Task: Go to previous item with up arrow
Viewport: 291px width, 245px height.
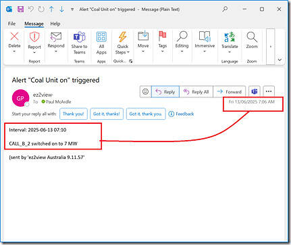Action: click(x=51, y=9)
